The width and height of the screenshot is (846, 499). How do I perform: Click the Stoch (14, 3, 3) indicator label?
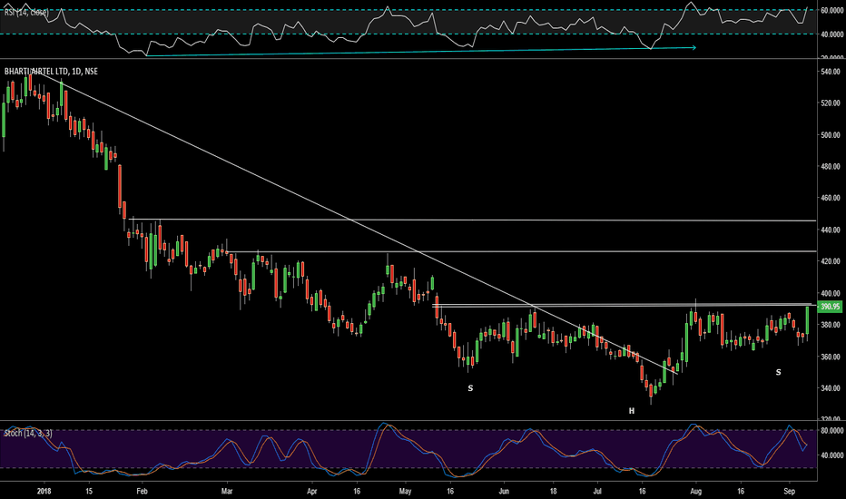point(28,433)
